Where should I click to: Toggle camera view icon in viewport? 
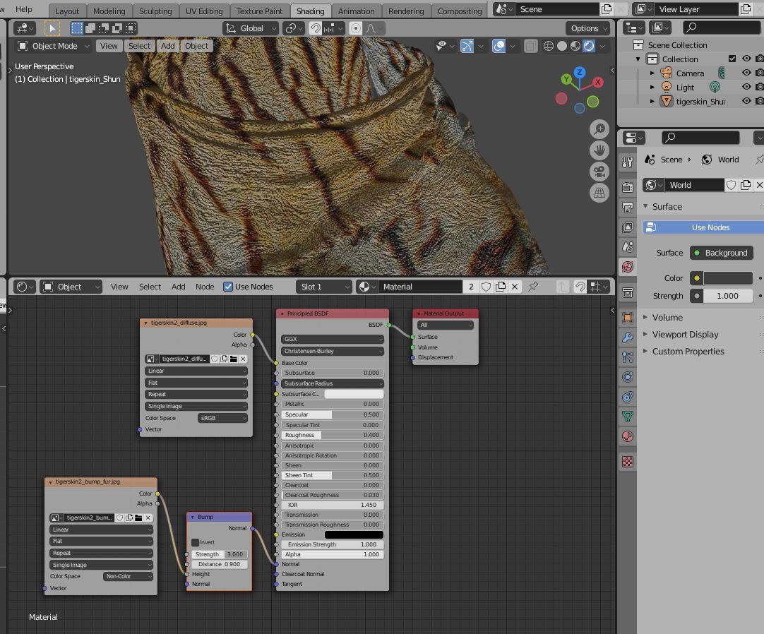(x=599, y=172)
